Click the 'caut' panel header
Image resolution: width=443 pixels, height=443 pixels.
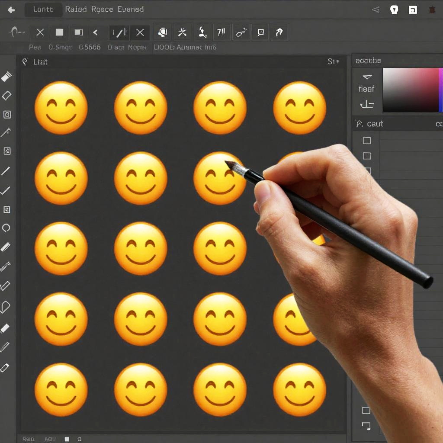tap(375, 124)
